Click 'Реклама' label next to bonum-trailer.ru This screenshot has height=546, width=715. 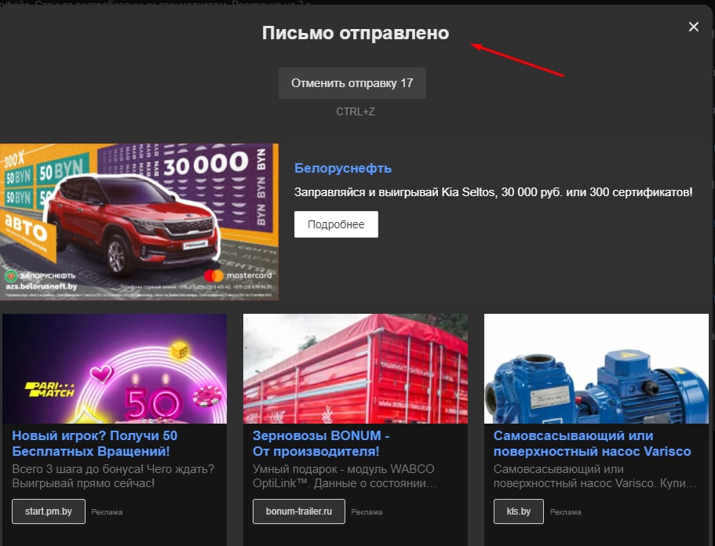pos(367,511)
